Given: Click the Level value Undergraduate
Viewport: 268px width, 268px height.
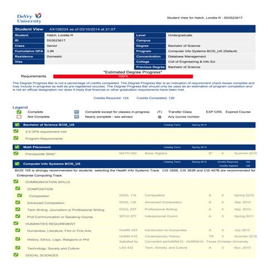Looking at the screenshot, I should 180,35.
